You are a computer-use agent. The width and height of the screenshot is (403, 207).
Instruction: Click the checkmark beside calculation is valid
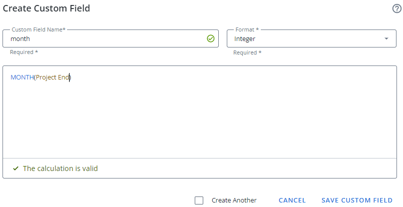(16, 168)
